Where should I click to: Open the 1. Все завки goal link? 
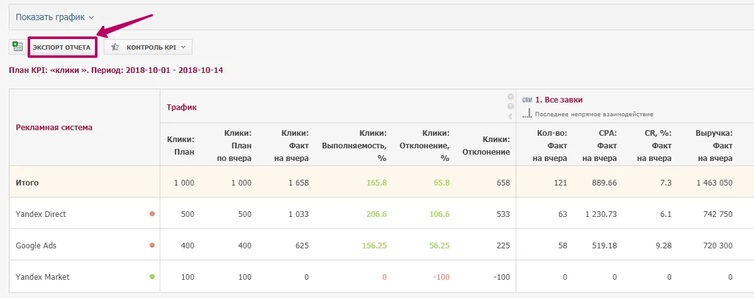pos(559,100)
